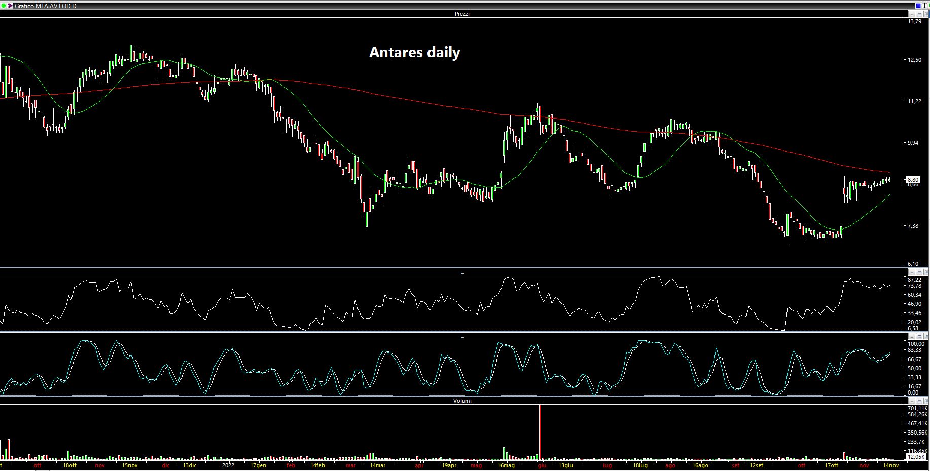This screenshot has height=471, width=930.
Task: Click the 2022 year date marker
Action: [228, 465]
